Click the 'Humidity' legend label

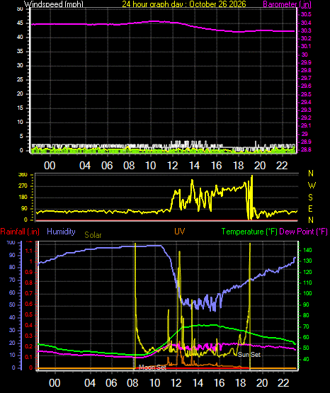click(x=61, y=232)
